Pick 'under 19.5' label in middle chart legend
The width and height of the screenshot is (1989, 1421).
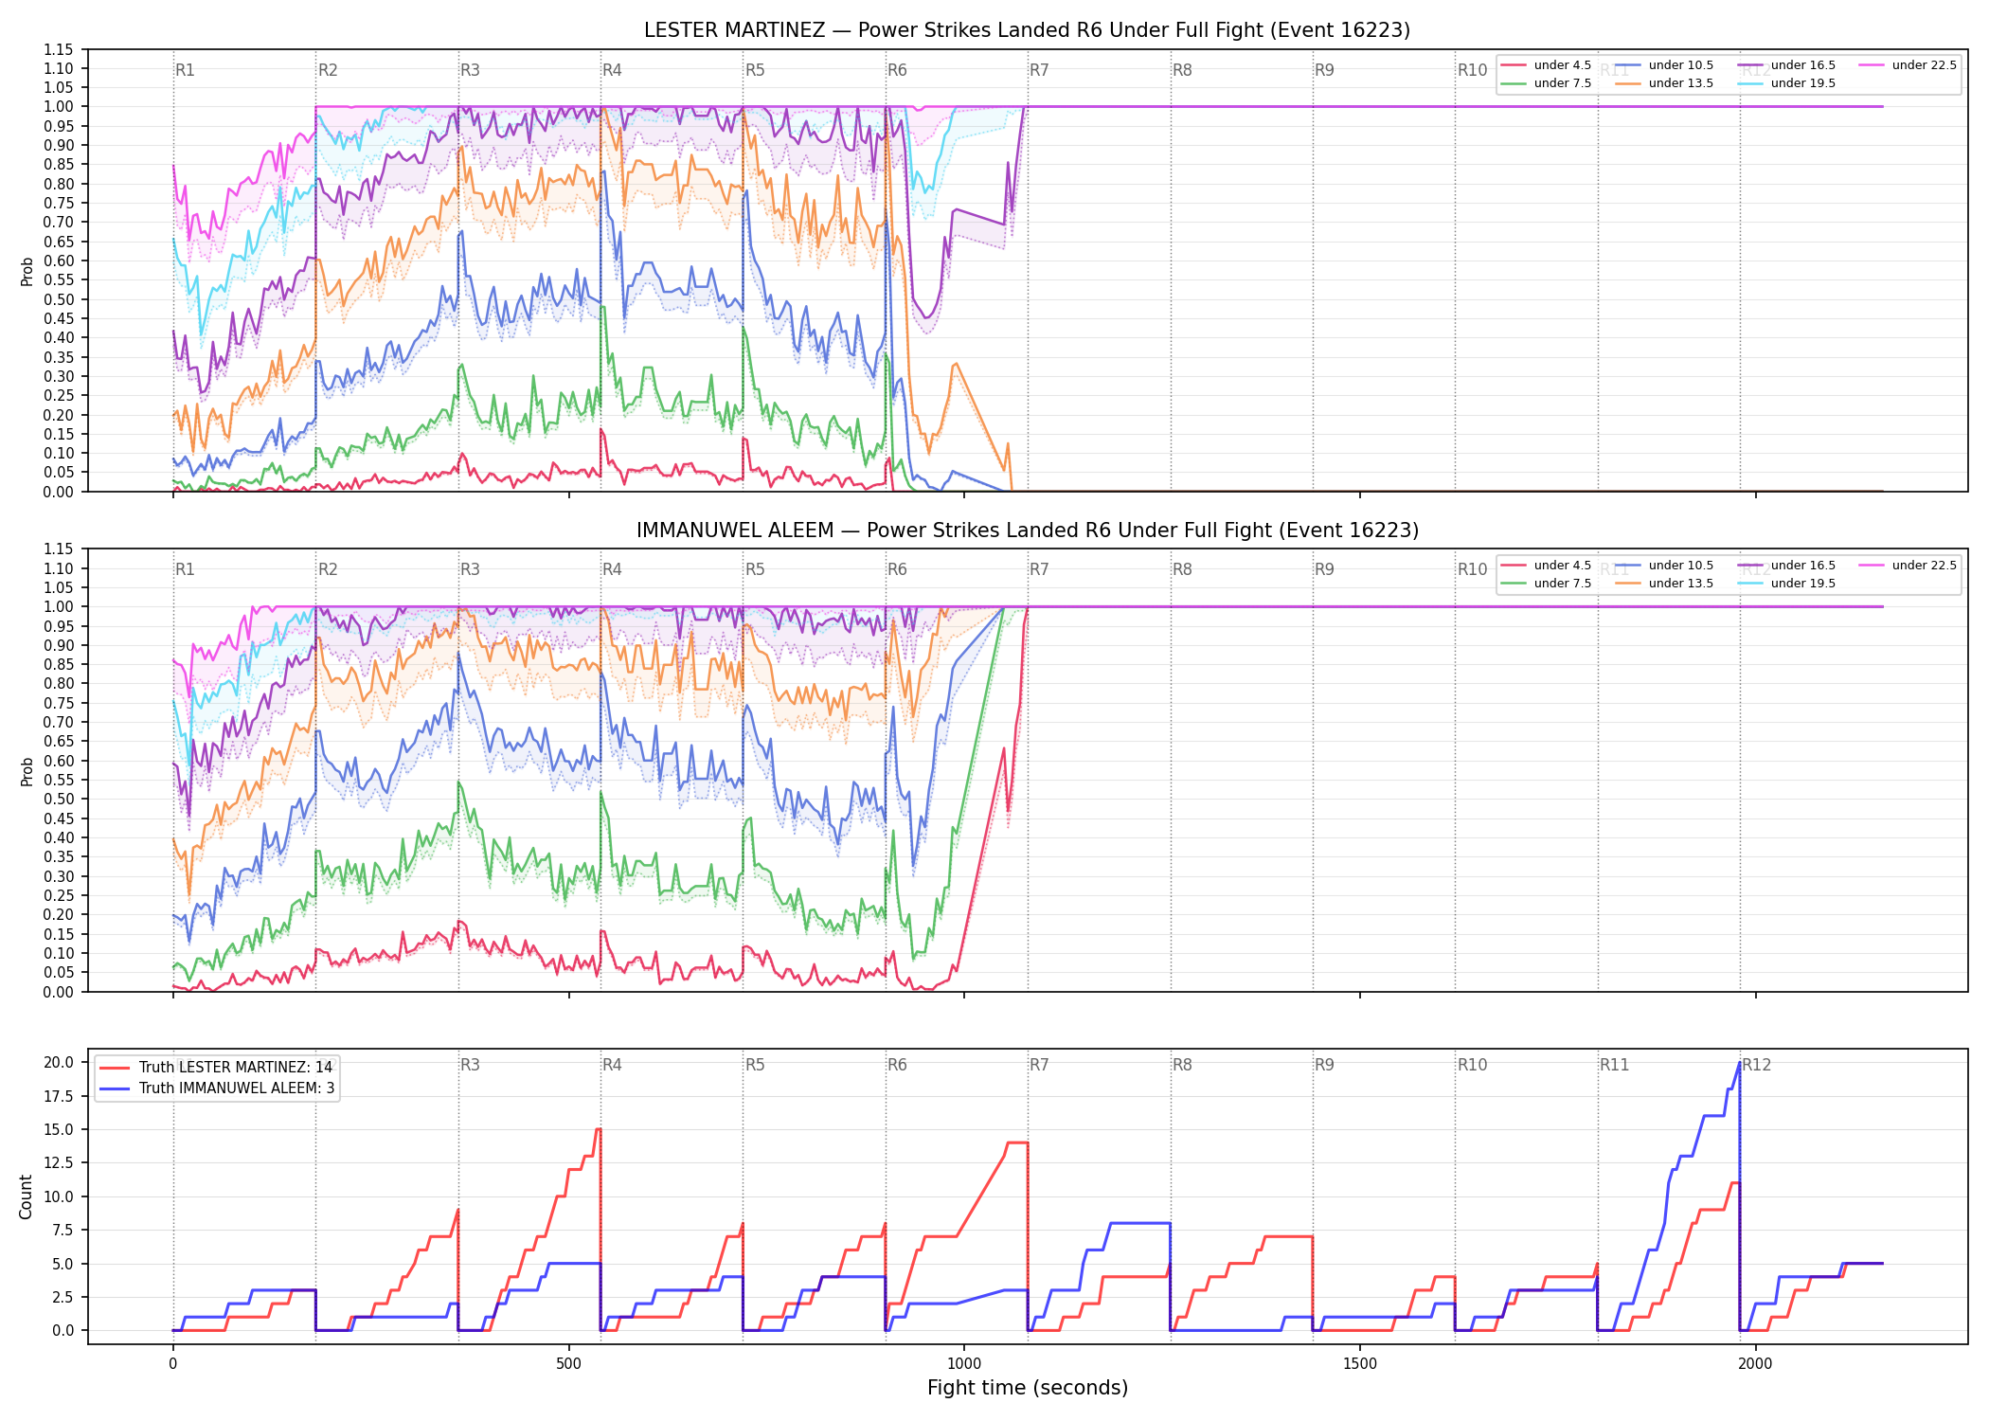click(1803, 584)
